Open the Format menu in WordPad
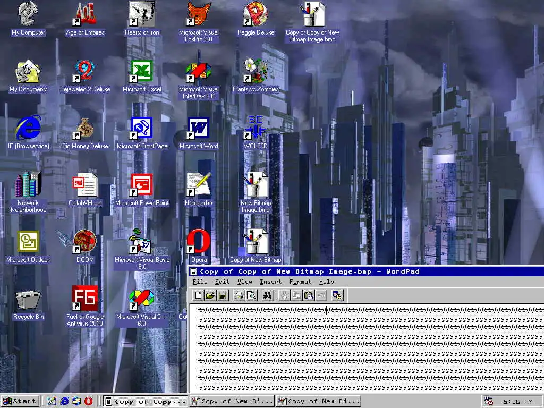The height and width of the screenshot is (408, 544). point(301,282)
